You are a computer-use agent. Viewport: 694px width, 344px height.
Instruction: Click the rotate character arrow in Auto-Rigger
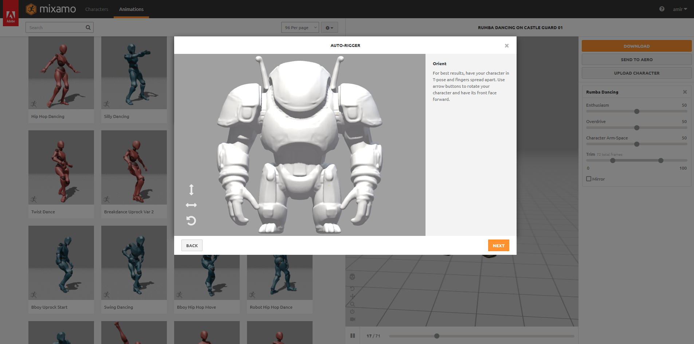191,221
